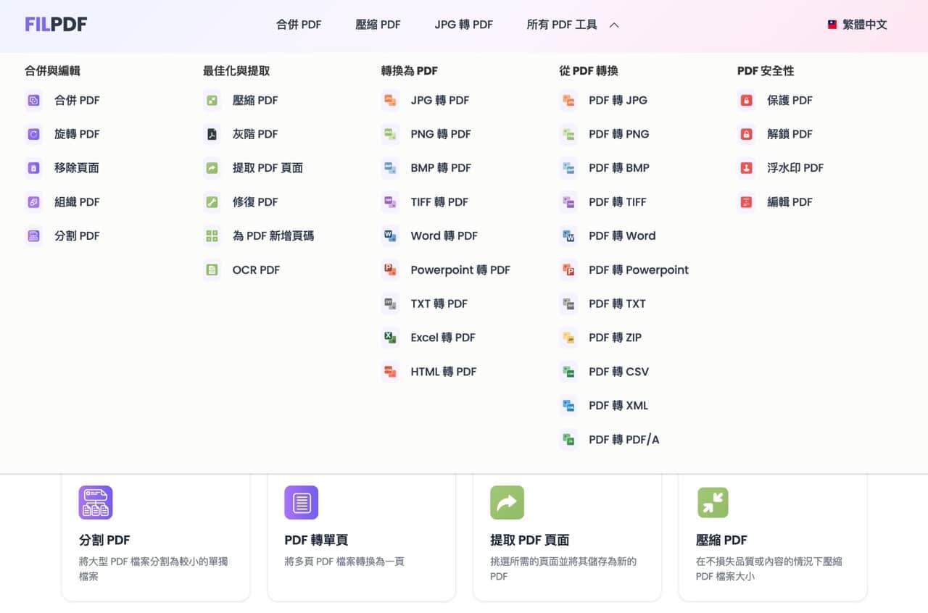Select the 保護 PDF lock icon
This screenshot has height=613, width=928.
click(x=746, y=101)
